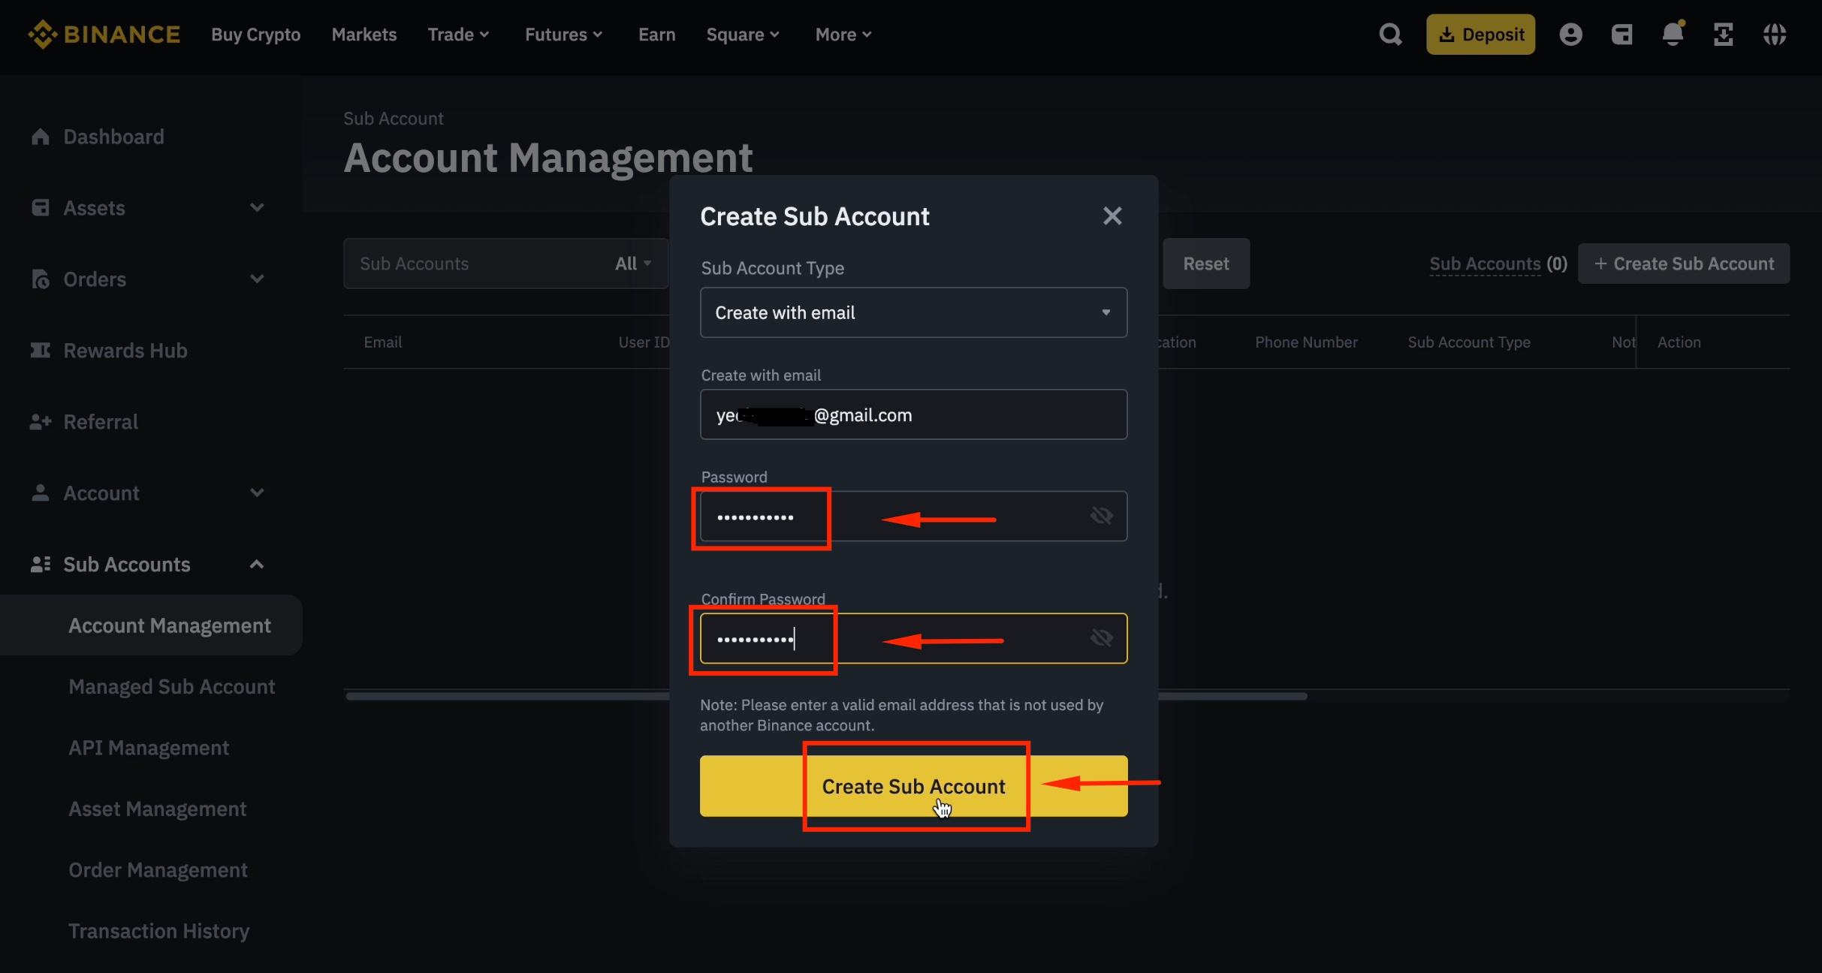Image resolution: width=1822 pixels, height=973 pixels.
Task: Close the Create Sub Account dialog
Action: tap(1112, 216)
